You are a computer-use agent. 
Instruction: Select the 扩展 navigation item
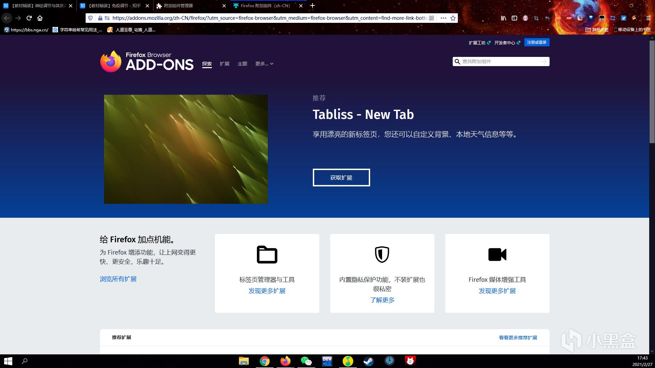(224, 64)
